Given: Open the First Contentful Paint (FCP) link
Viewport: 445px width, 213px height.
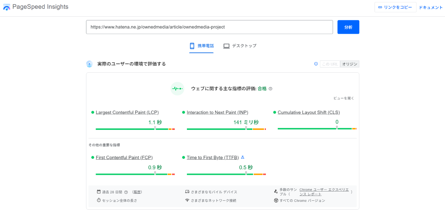Looking at the screenshot, I should point(124,157).
